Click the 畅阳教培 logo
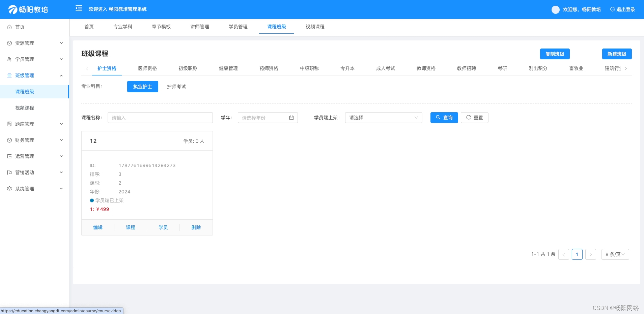This screenshot has width=644, height=314. [28, 9]
